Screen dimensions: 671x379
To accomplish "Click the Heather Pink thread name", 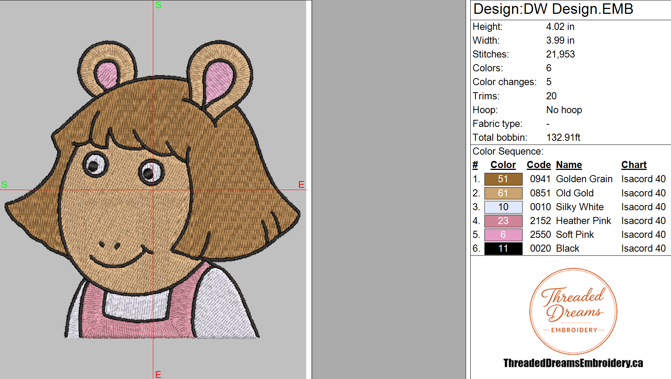I will click(584, 221).
